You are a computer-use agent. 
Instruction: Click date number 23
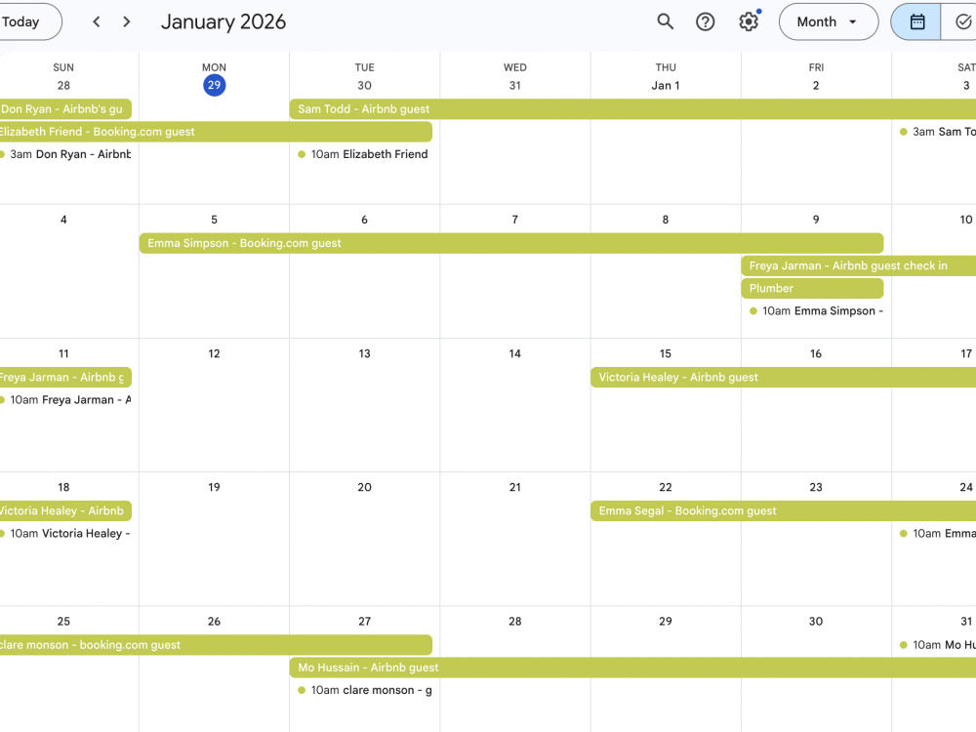click(816, 487)
